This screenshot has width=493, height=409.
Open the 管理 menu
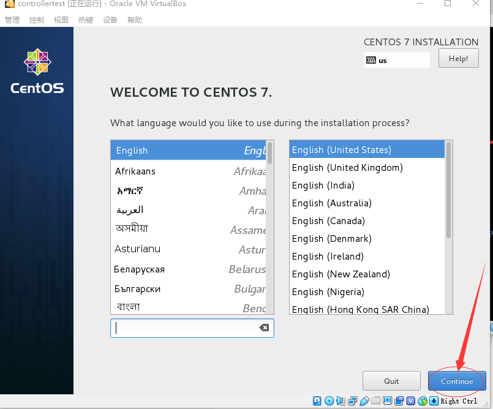pyautogui.click(x=12, y=20)
